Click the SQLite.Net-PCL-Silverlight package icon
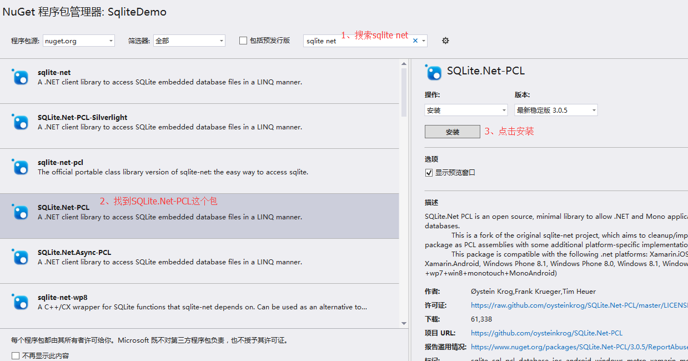 click(20, 122)
